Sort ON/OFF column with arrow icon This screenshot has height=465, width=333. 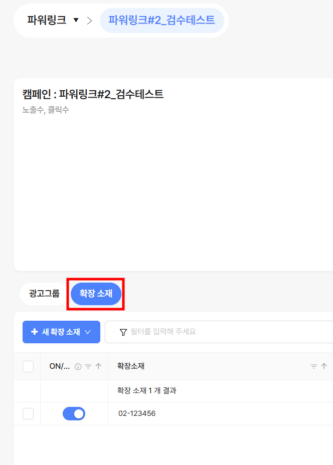(98, 366)
